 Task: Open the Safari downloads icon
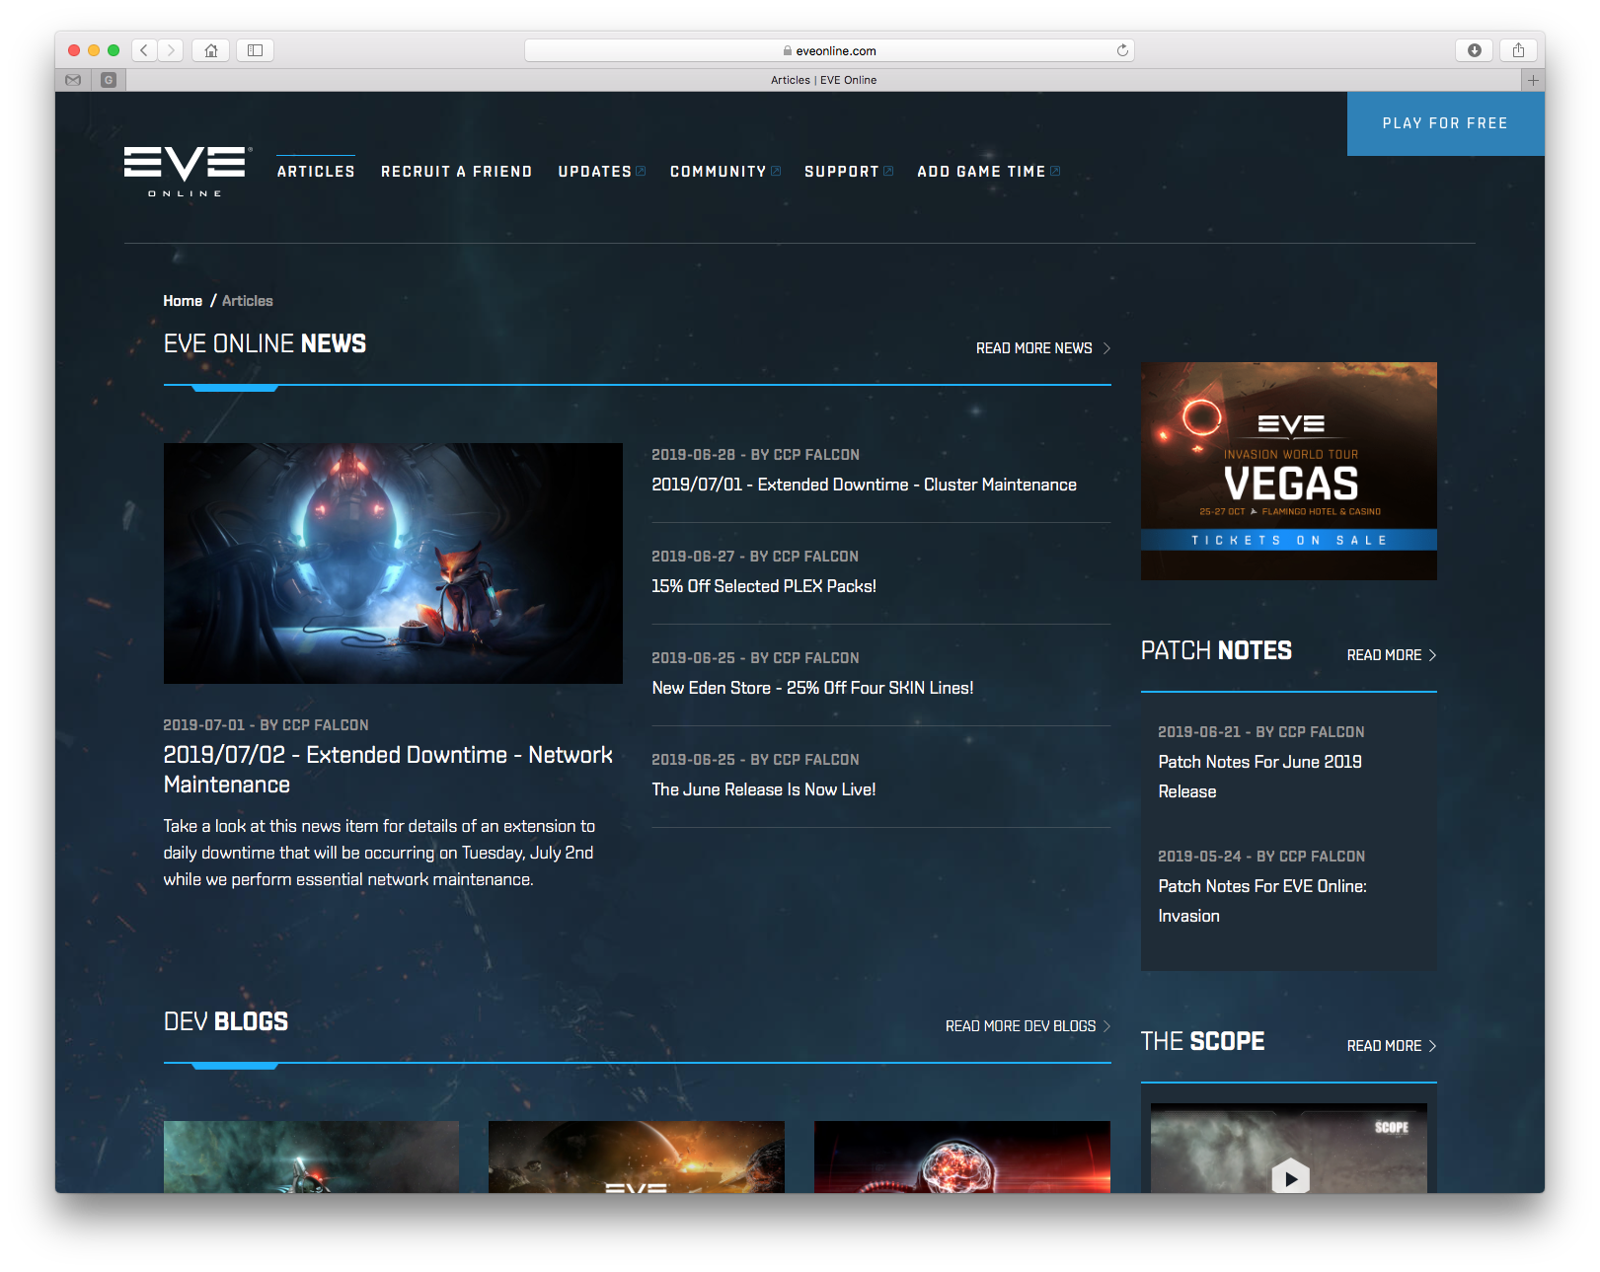[x=1474, y=50]
